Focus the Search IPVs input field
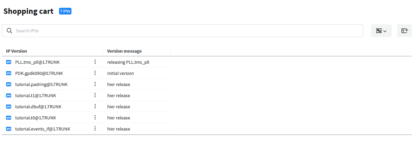The height and width of the screenshot is (145, 417). 185,31
